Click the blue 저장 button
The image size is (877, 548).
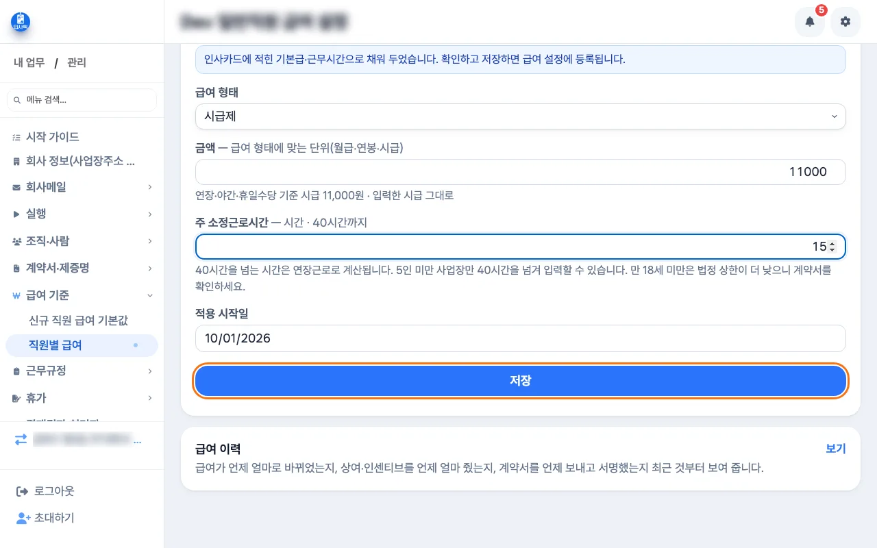tap(521, 381)
